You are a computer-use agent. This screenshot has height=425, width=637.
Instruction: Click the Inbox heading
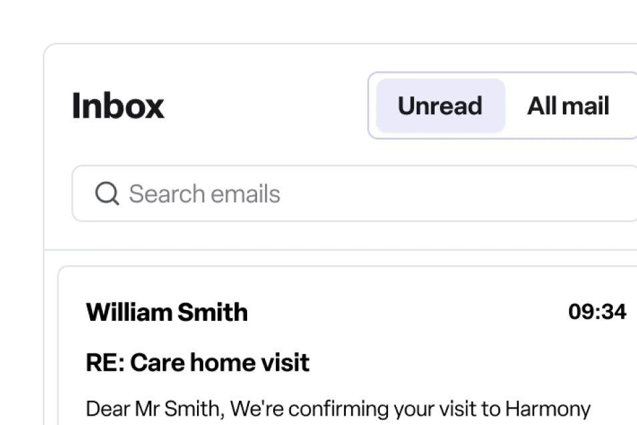pyautogui.click(x=118, y=106)
